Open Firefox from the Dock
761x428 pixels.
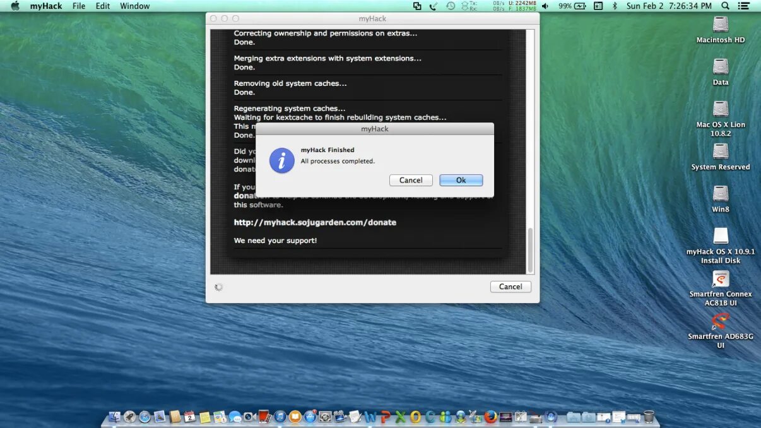coord(490,417)
